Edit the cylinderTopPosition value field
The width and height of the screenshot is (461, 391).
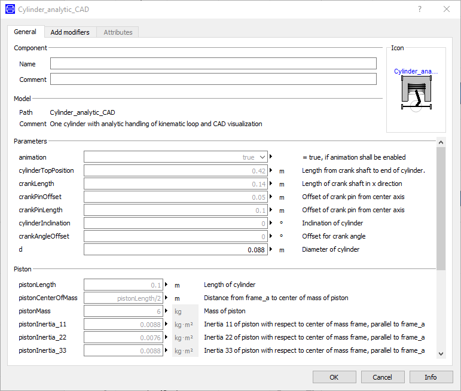[x=176, y=170]
